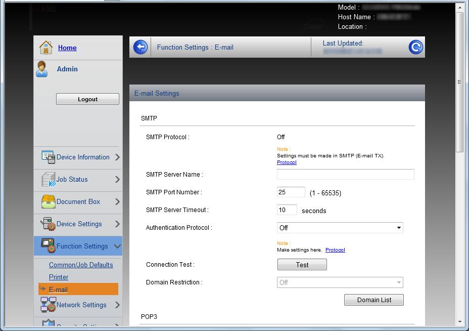Image resolution: width=469 pixels, height=331 pixels.
Task: Click the Admin user avatar icon
Action: [x=41, y=69]
